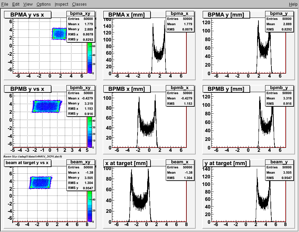Click 'RMS x 1.153' in bpmb_xy stats
Image resolution: width=299 pixels, height=232 pixels.
tap(81, 109)
